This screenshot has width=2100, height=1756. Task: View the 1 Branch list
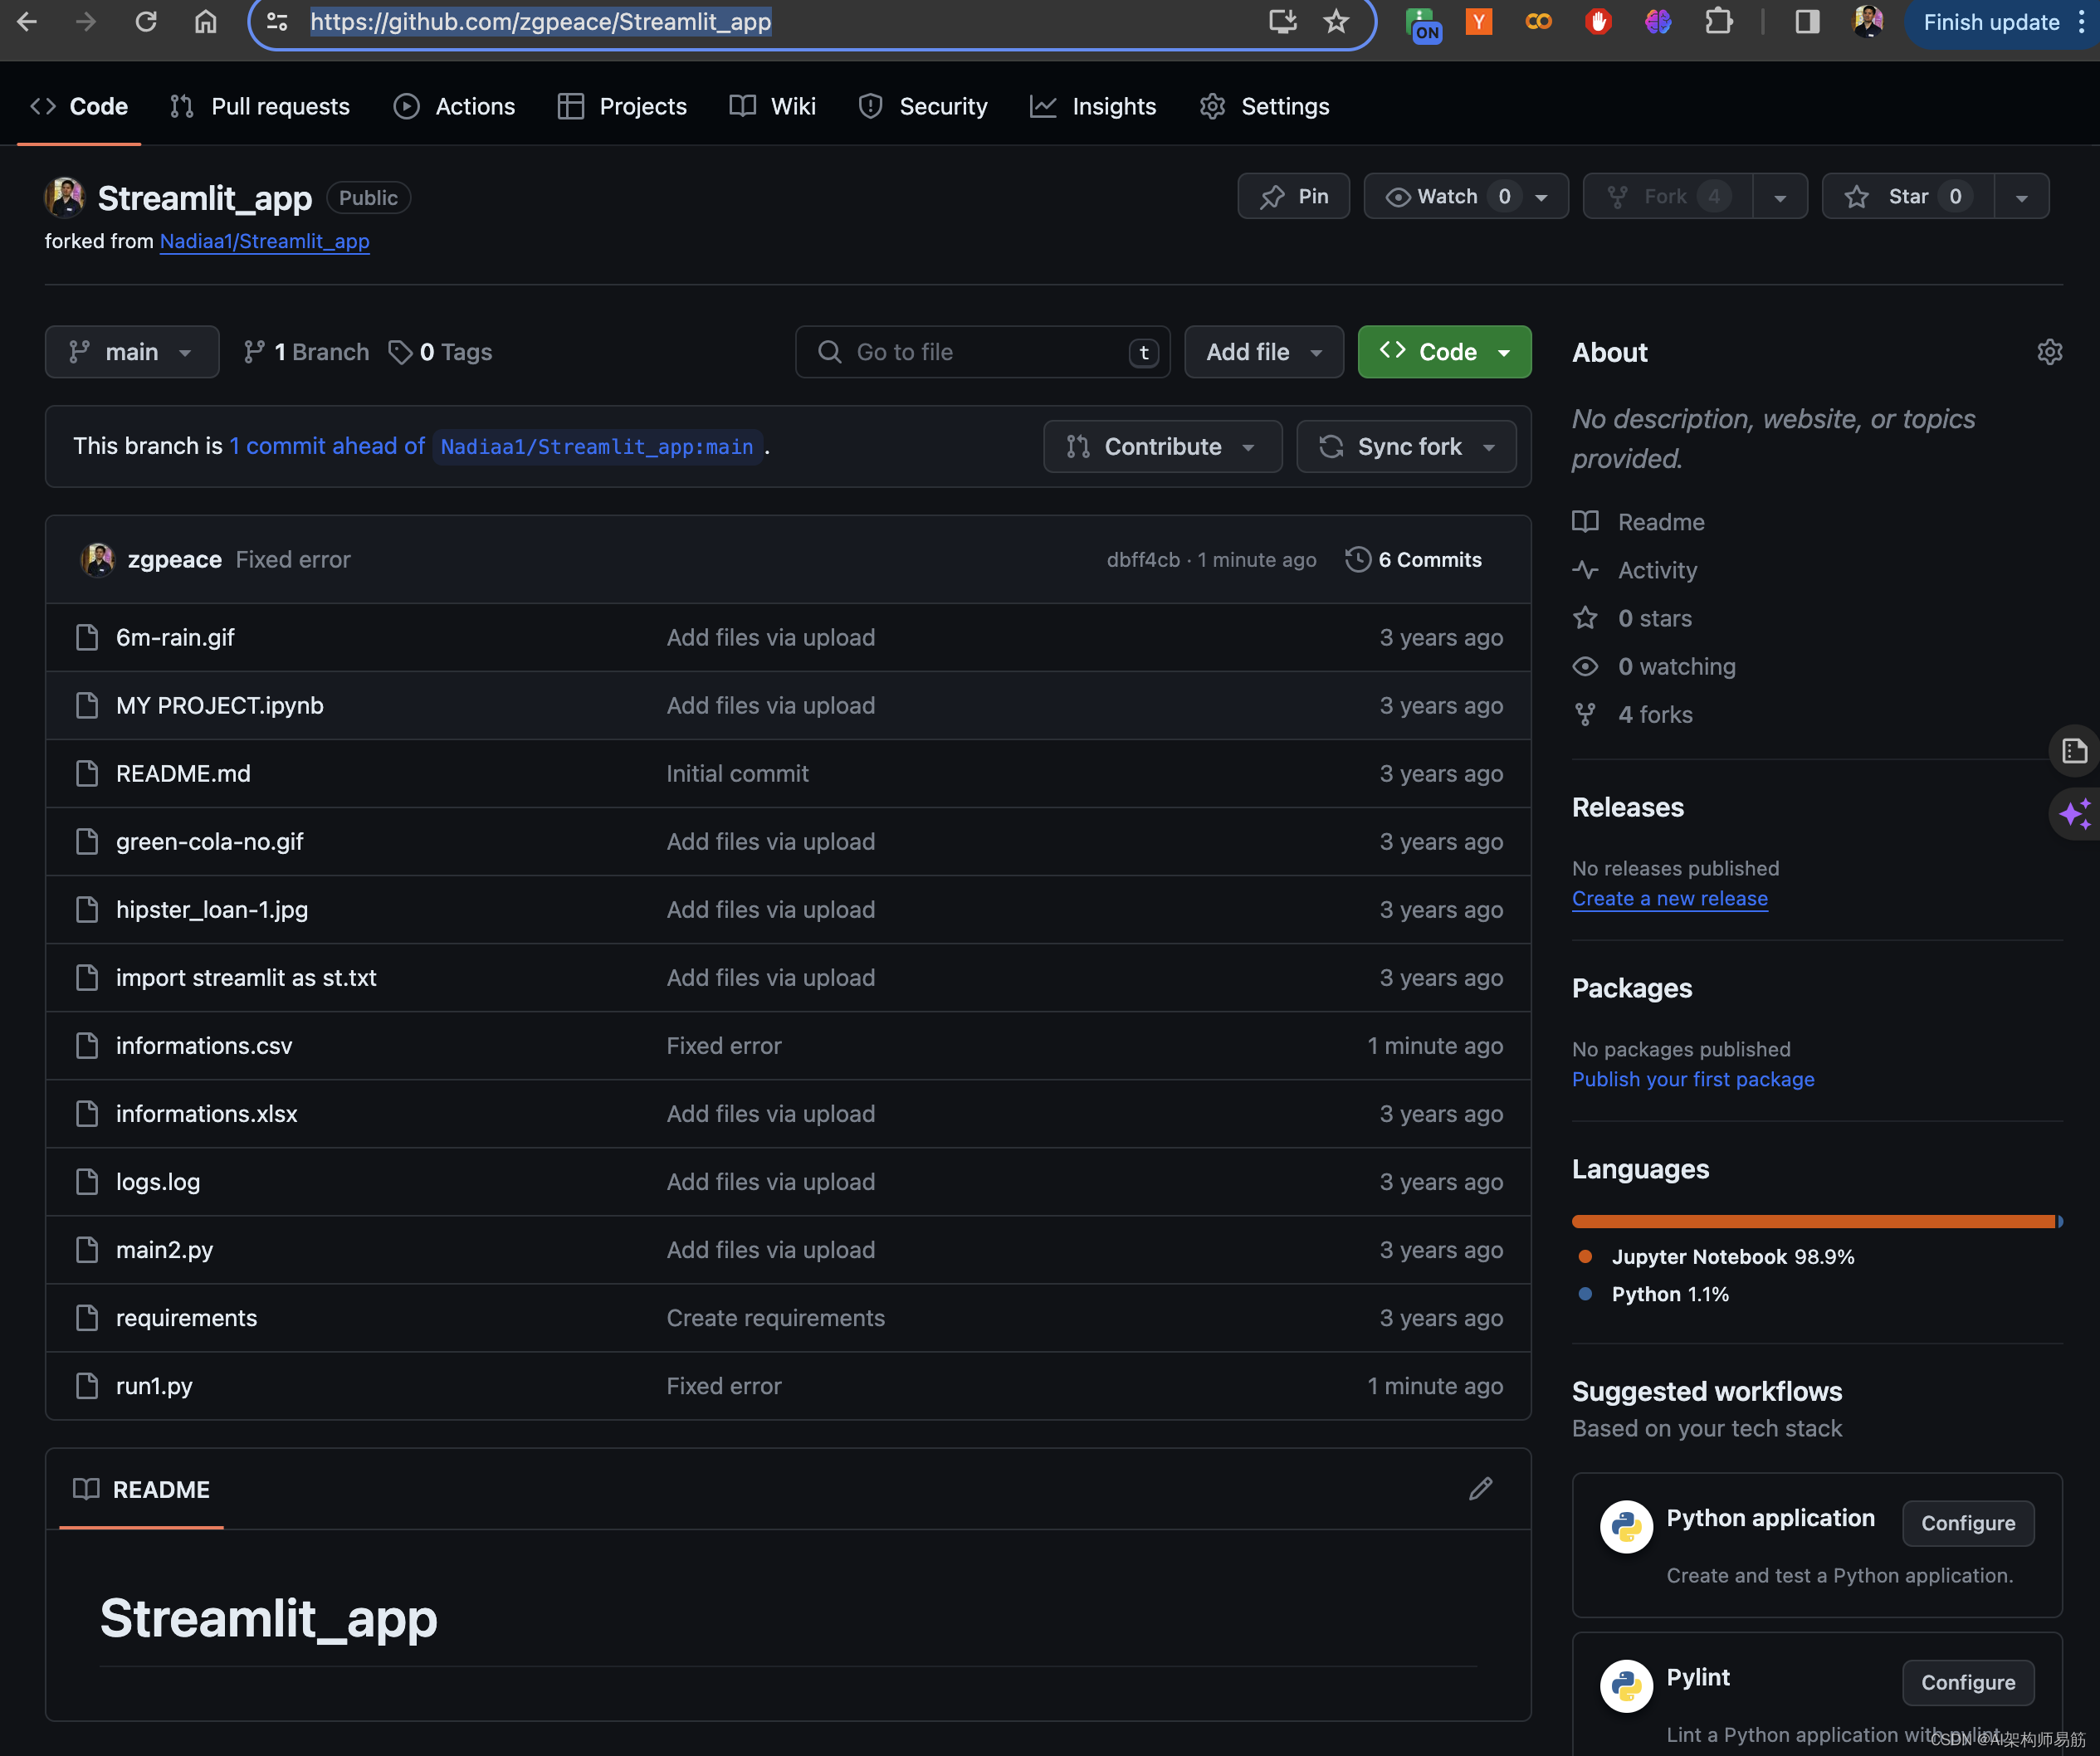coord(306,352)
